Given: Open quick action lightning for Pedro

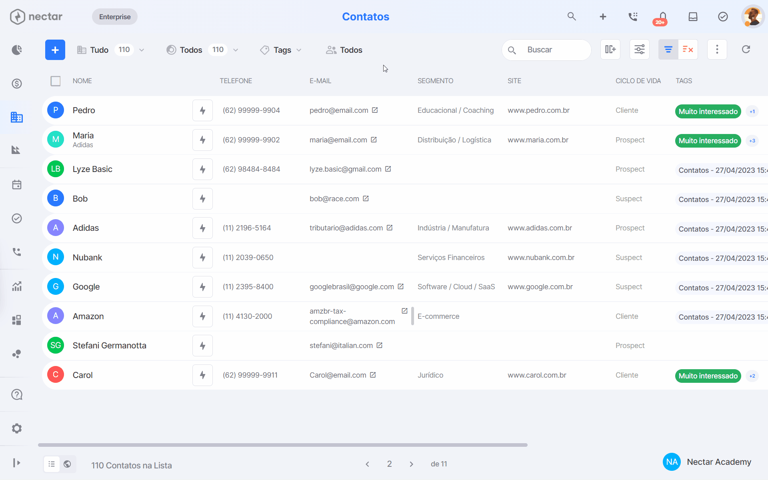Looking at the screenshot, I should pos(202,110).
